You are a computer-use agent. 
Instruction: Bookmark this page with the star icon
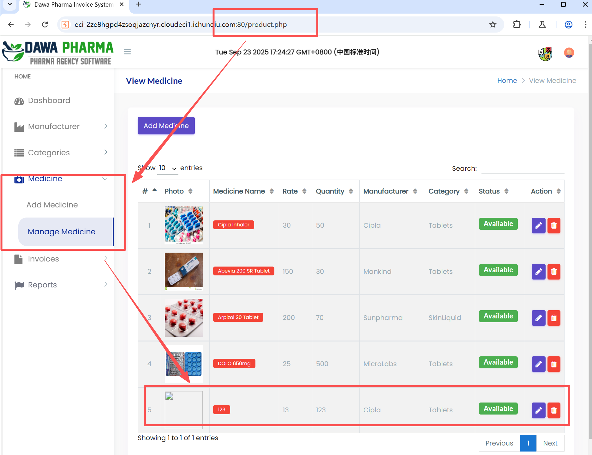click(x=493, y=24)
